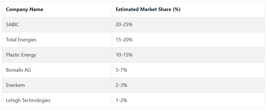Select the SABIC cell
268x110 pixels.
point(57,25)
